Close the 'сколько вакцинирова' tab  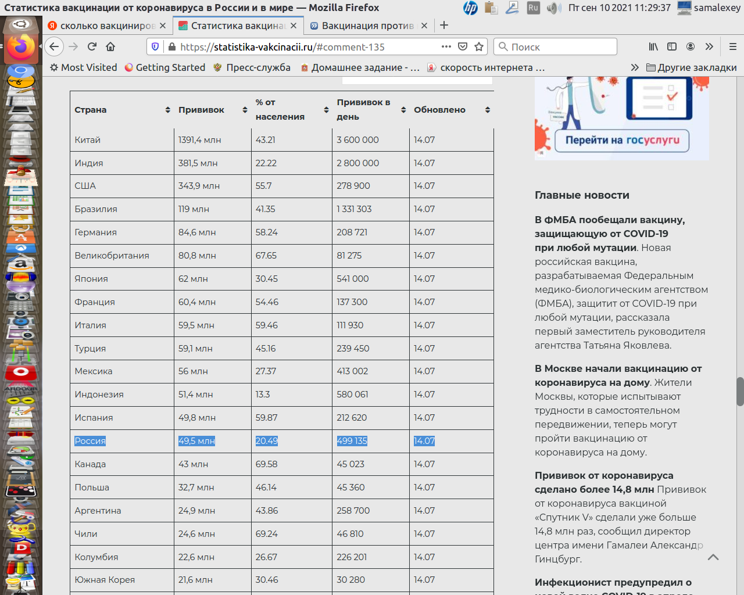click(163, 26)
